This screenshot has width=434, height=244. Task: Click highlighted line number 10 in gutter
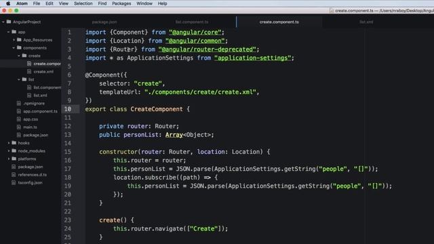pos(68,109)
